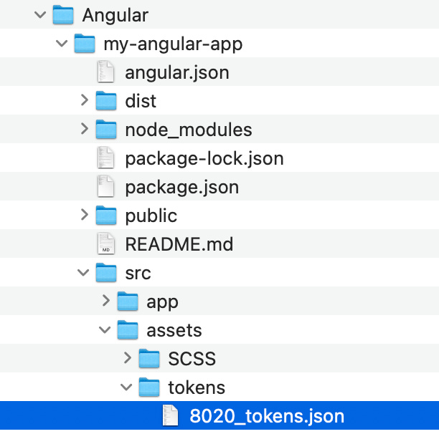Click the package-lock.json file icon
The height and width of the screenshot is (434, 439).
point(105,158)
